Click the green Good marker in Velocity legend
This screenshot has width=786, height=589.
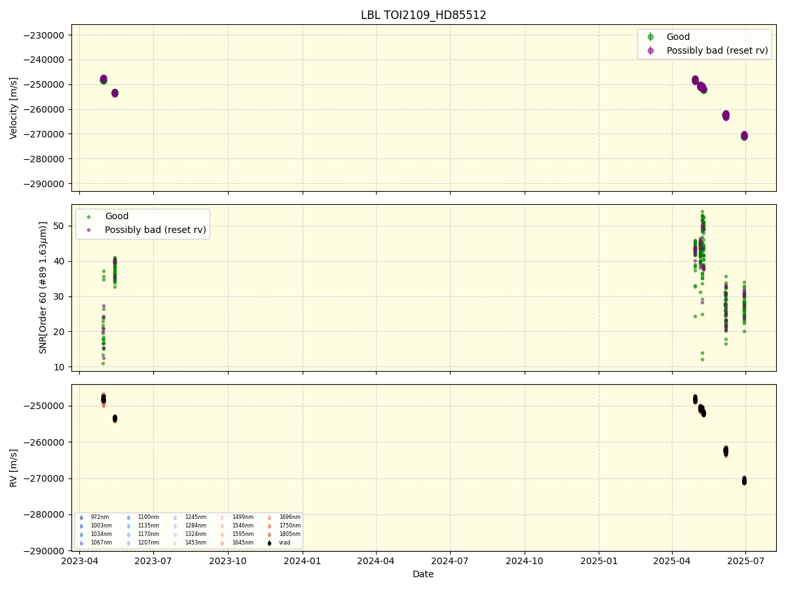tap(650, 37)
